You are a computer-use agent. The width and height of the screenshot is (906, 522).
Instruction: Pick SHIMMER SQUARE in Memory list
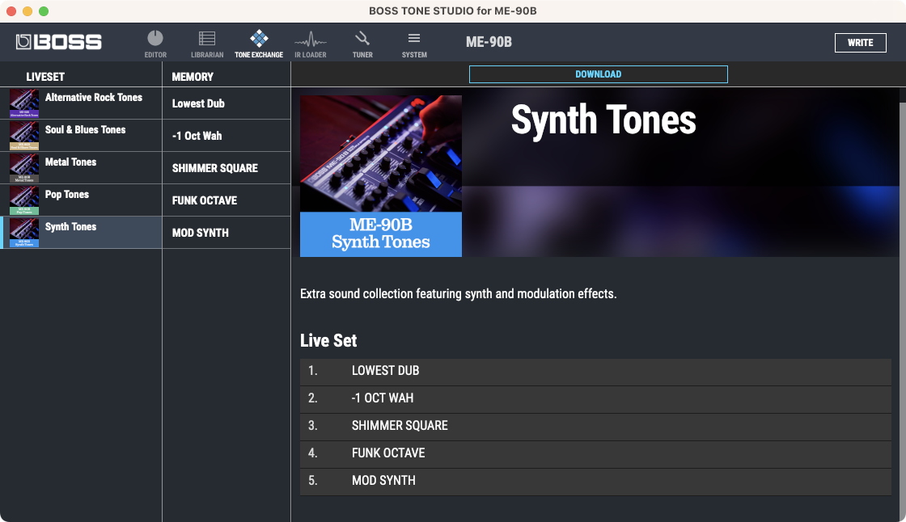215,168
